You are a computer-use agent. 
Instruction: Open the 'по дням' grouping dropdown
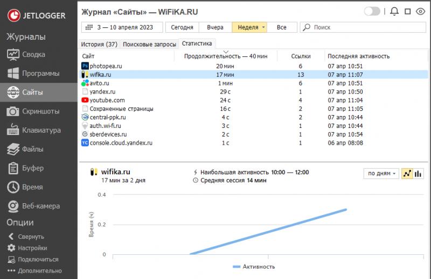382,174
